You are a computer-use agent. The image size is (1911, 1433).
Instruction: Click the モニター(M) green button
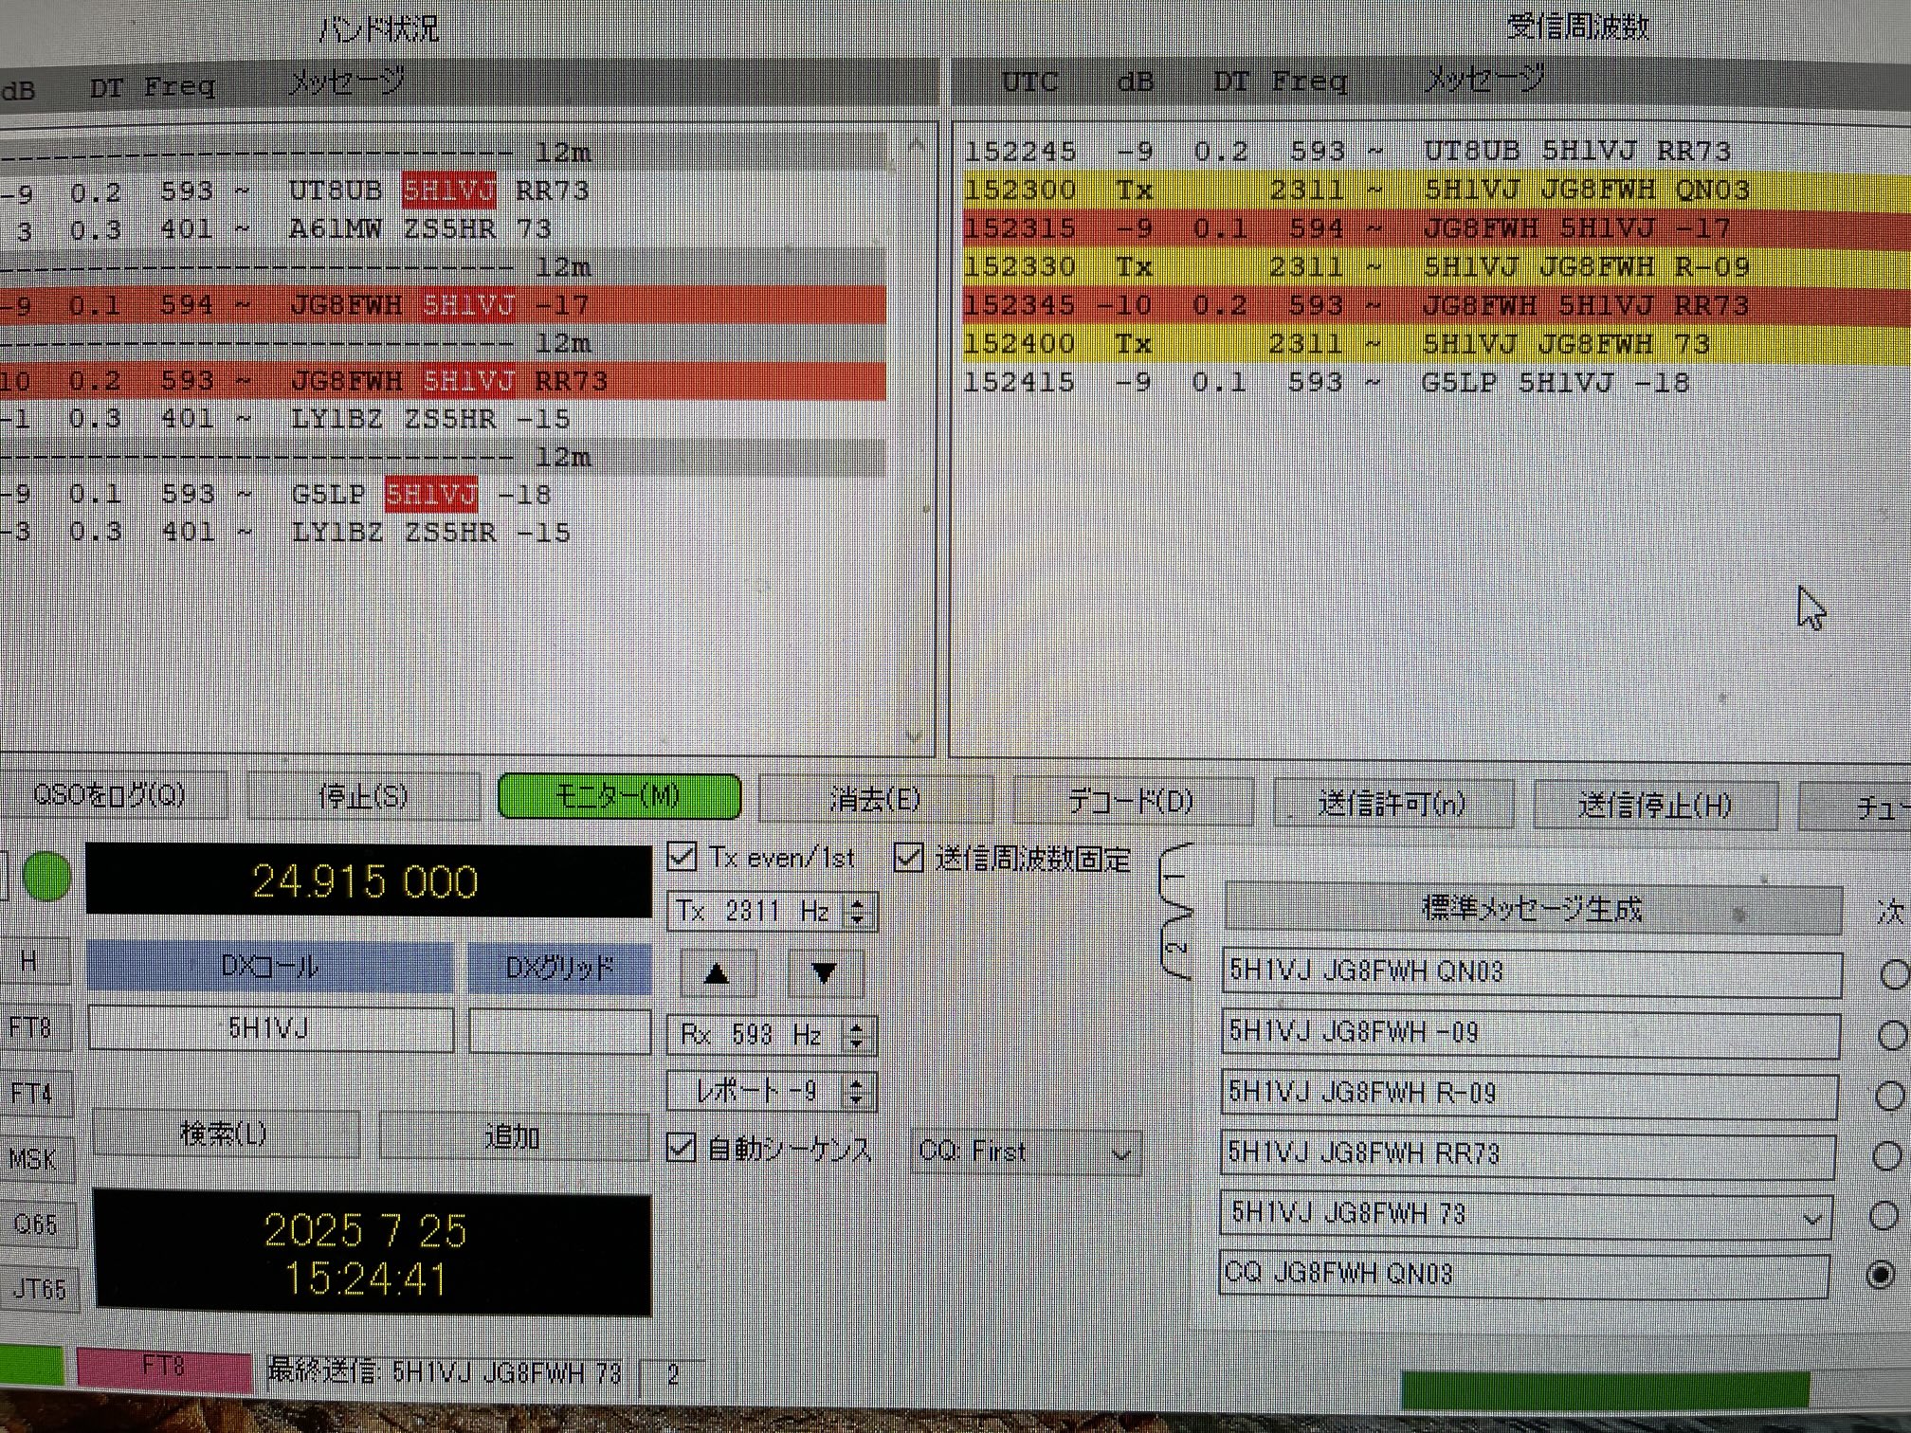618,796
